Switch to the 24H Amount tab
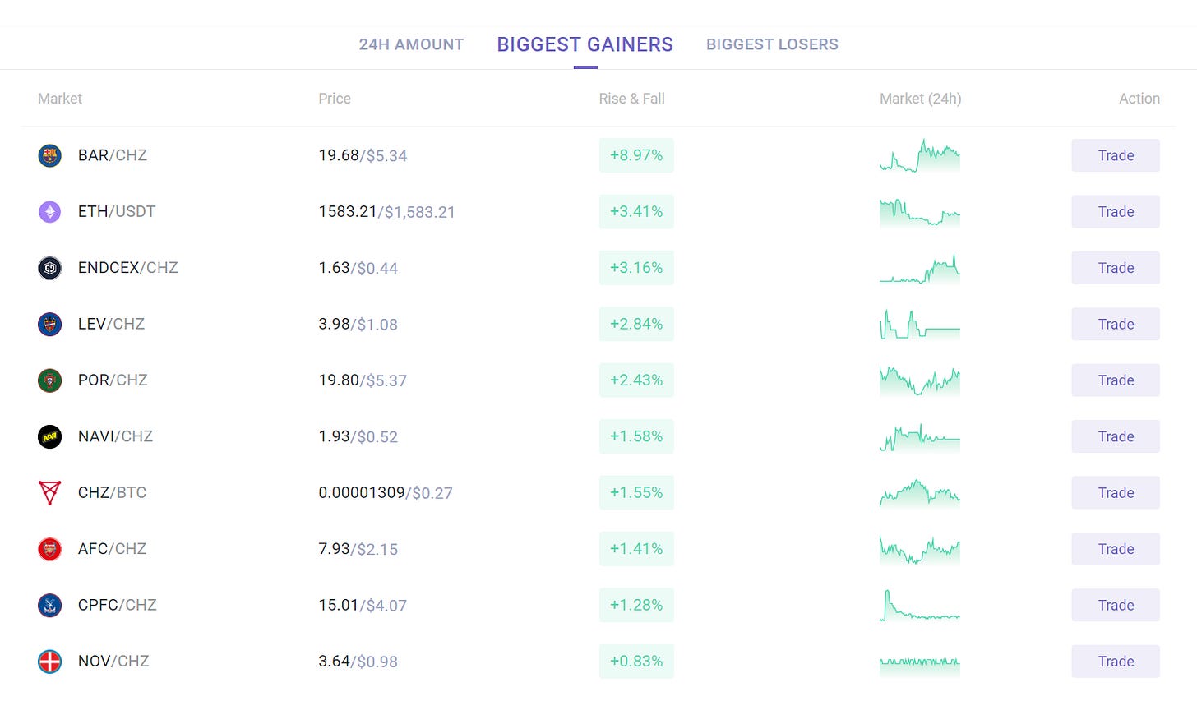 click(x=411, y=44)
